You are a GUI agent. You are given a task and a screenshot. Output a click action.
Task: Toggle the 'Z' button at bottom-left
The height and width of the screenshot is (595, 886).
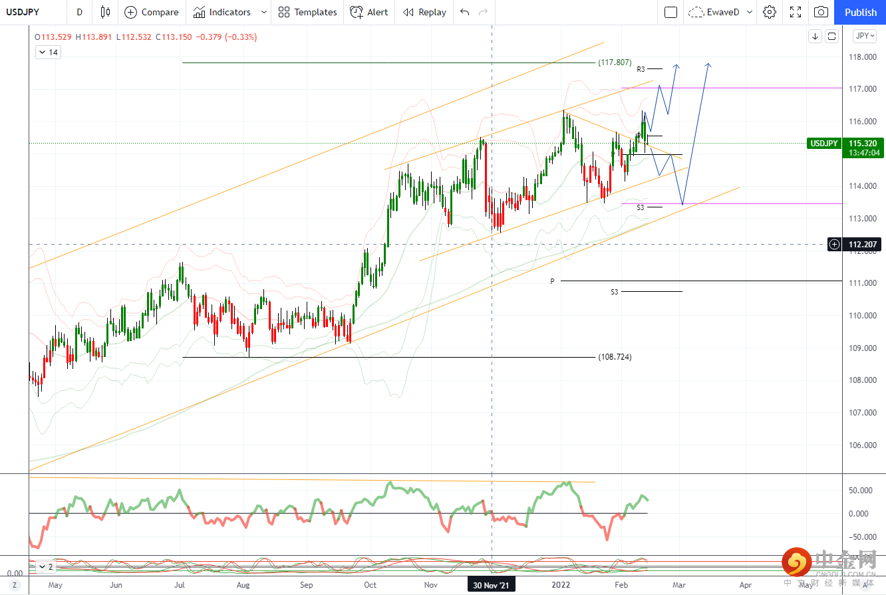pos(15,586)
